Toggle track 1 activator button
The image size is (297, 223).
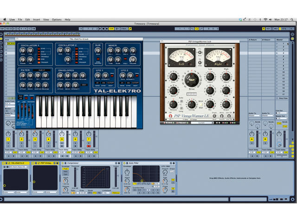pyautogui.click(x=8, y=139)
